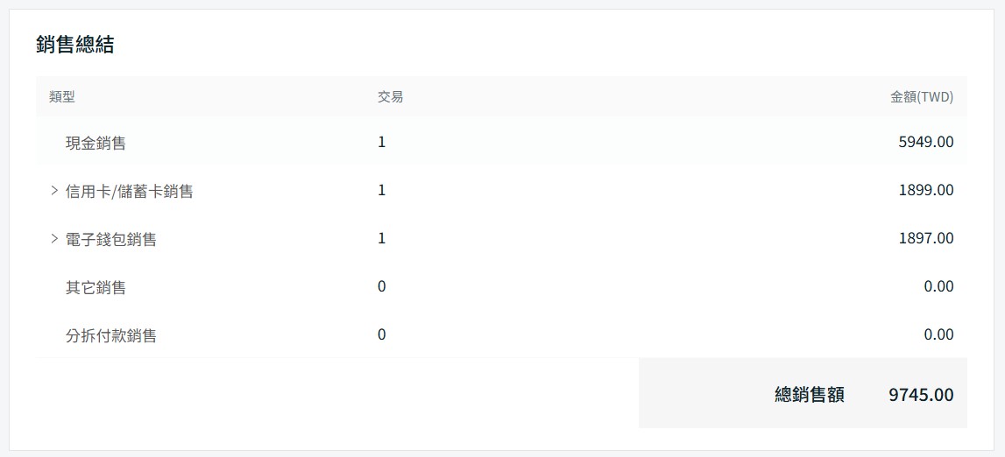Screen dimensions: 1005x457
Task: Click the 金額(TWD) column header
Action: (x=921, y=97)
